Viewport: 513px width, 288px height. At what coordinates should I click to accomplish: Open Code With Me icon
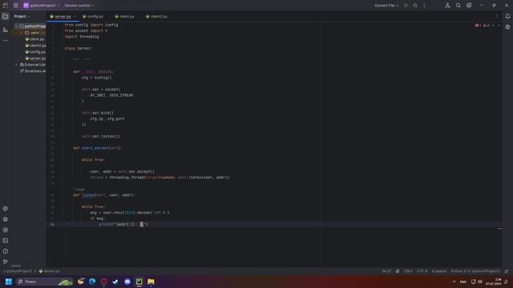[447, 6]
